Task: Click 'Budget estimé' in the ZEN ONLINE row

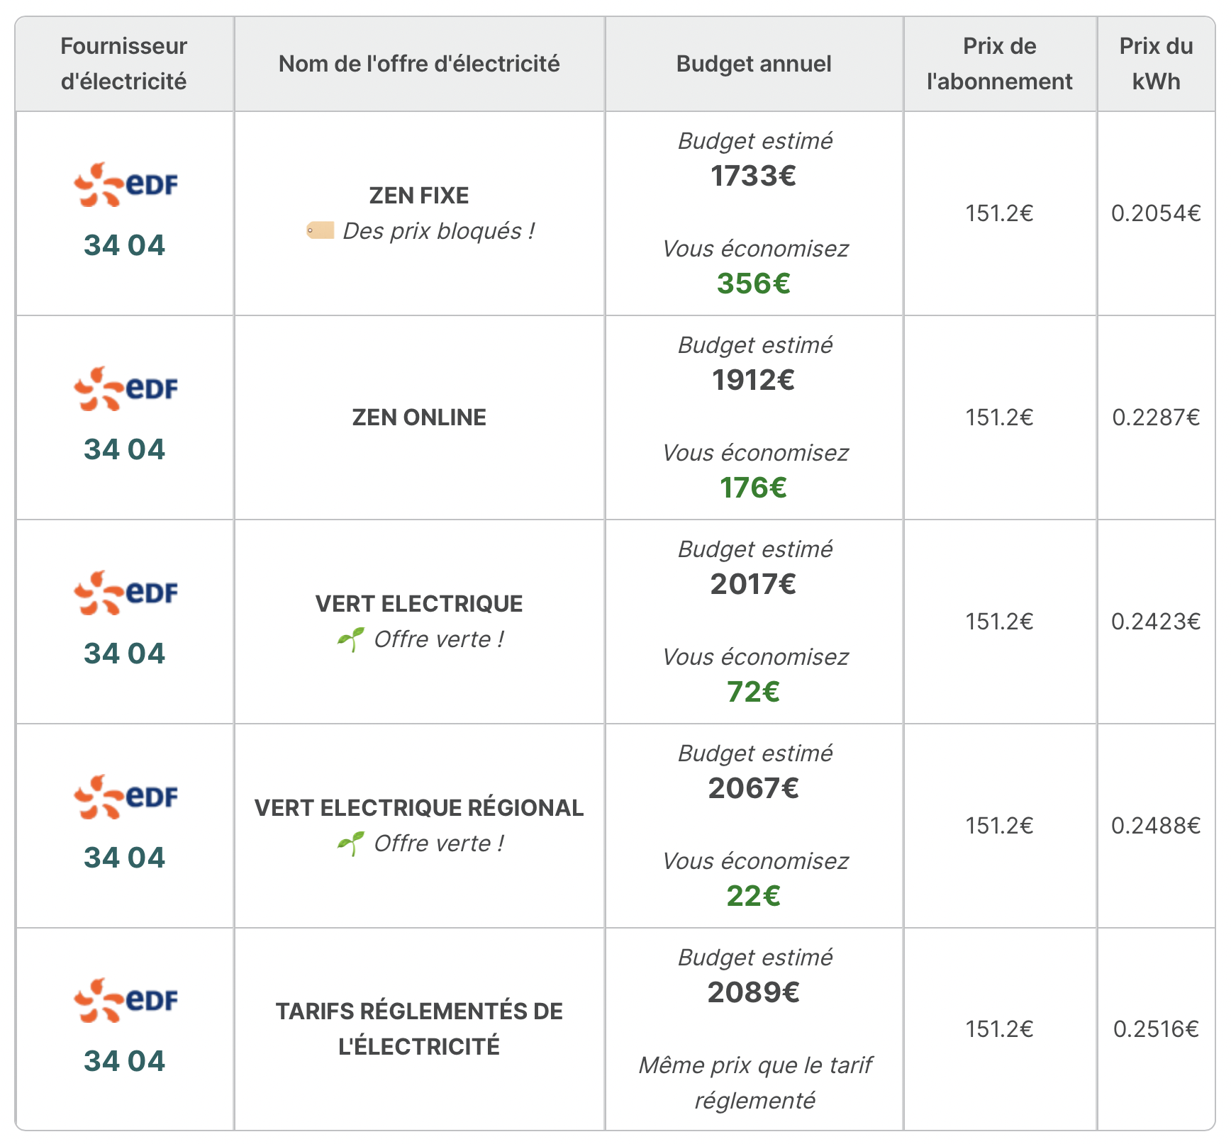Action: [x=755, y=345]
